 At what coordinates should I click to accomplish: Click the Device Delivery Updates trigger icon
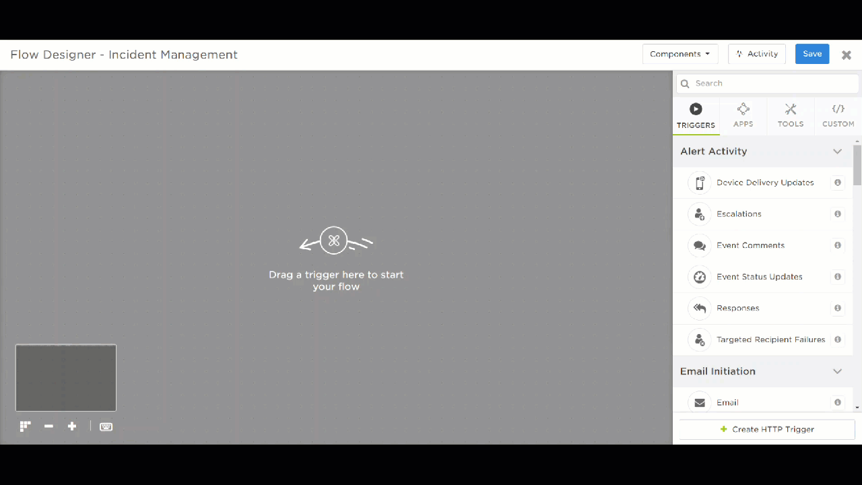[x=700, y=183]
